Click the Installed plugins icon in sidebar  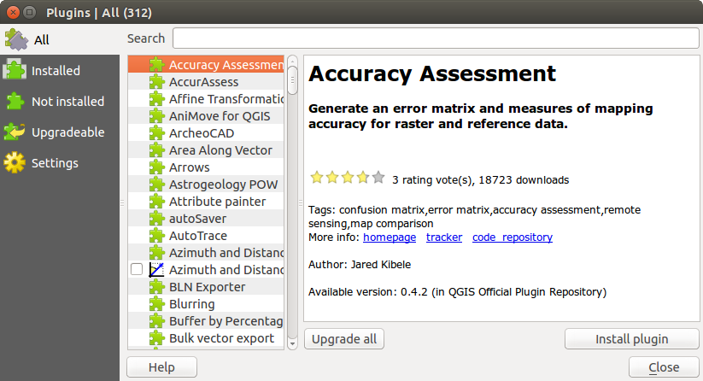click(15, 71)
